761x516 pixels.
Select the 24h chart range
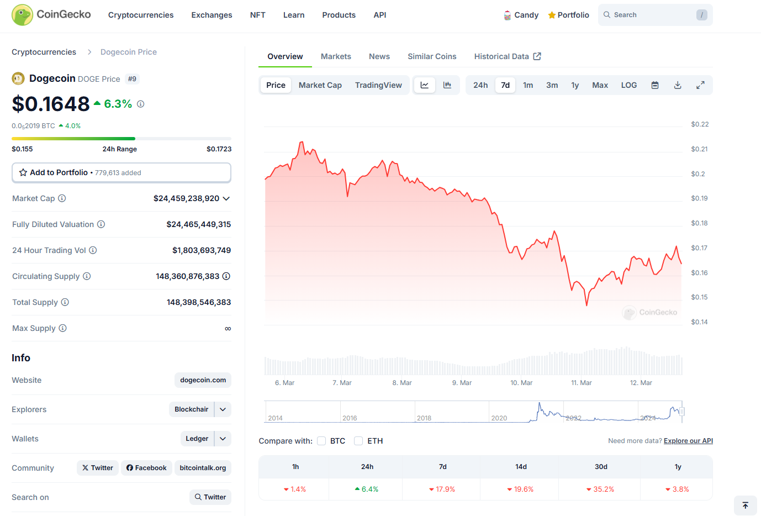[480, 85]
